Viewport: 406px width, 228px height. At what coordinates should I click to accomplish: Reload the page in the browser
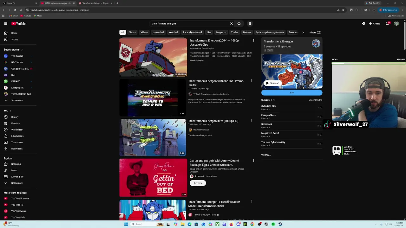coord(15,10)
